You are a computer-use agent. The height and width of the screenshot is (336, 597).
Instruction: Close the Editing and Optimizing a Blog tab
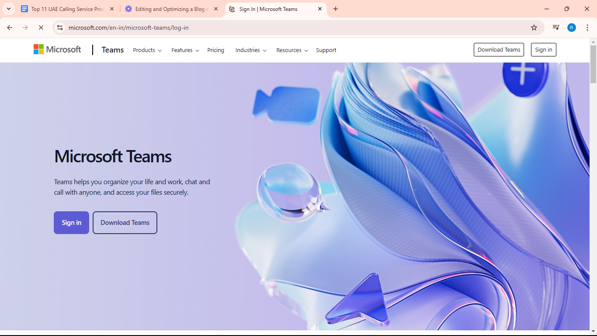[216, 9]
